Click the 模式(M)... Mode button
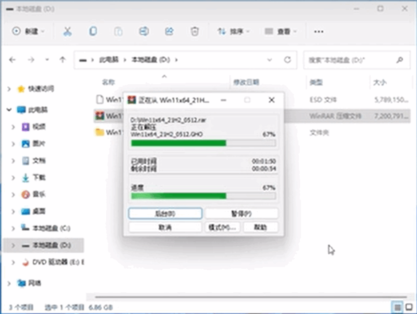The width and height of the screenshot is (417, 314). [222, 227]
